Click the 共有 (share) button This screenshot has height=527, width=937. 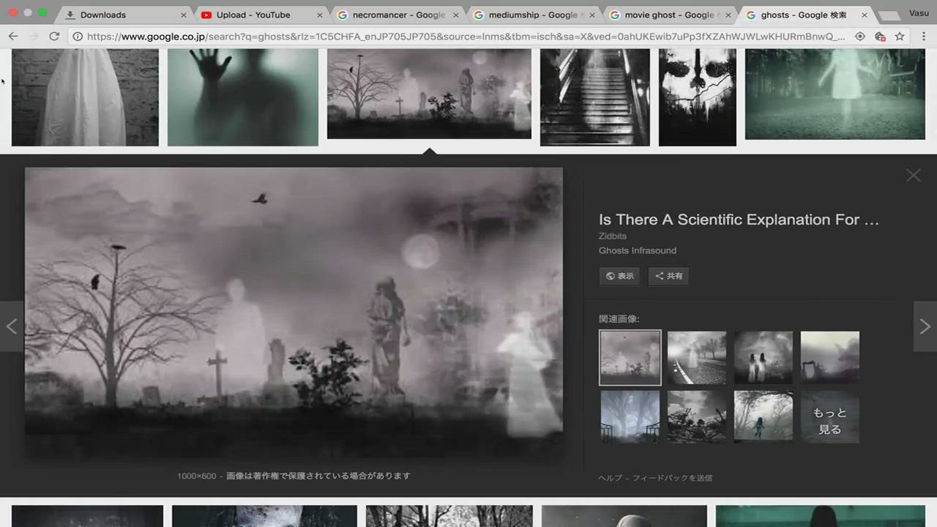click(x=668, y=276)
